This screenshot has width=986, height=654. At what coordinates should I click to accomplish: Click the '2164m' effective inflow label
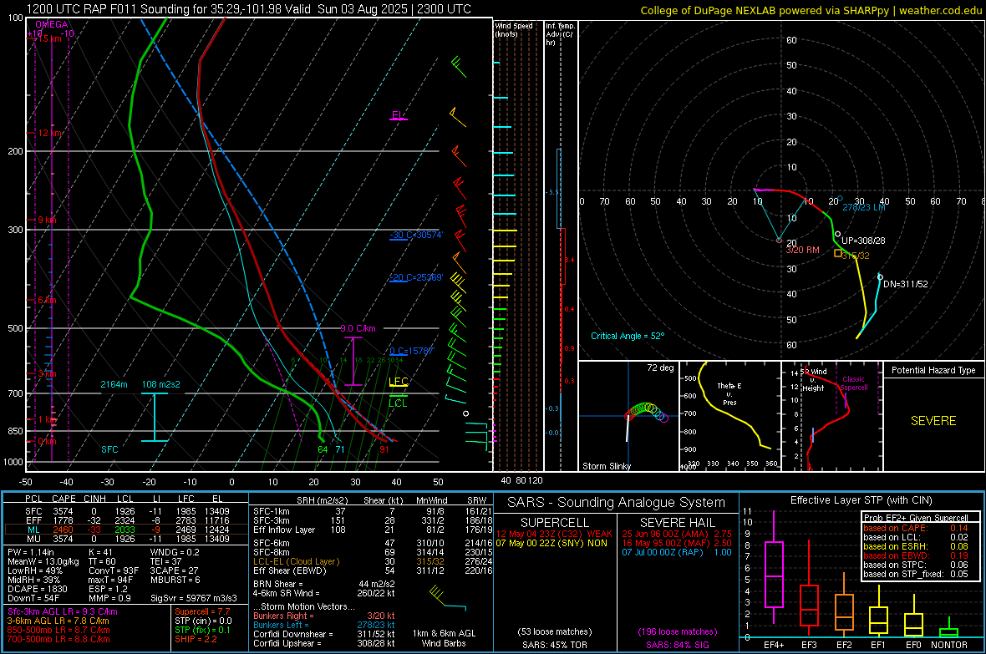114,384
